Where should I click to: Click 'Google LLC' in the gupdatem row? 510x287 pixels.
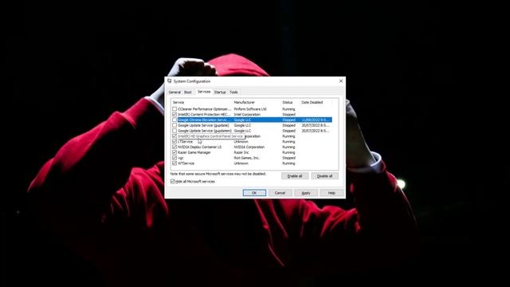242,131
